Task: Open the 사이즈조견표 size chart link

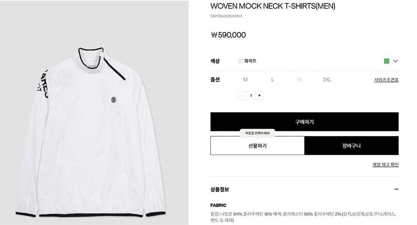Action: click(386, 80)
